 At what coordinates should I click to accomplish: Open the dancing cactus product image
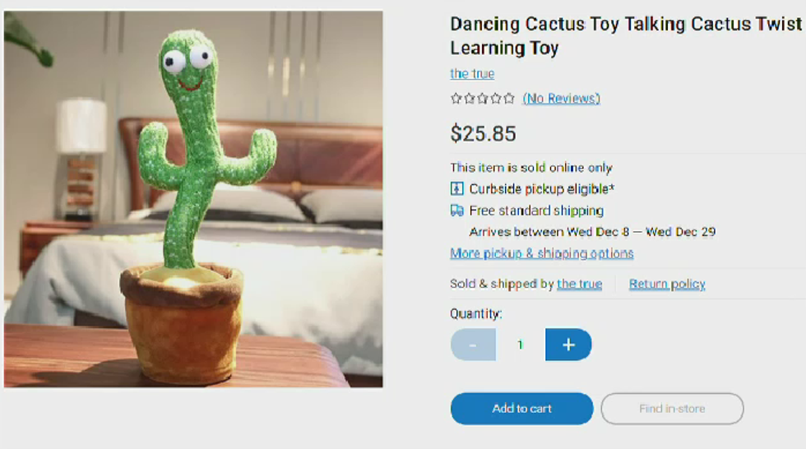tap(193, 198)
